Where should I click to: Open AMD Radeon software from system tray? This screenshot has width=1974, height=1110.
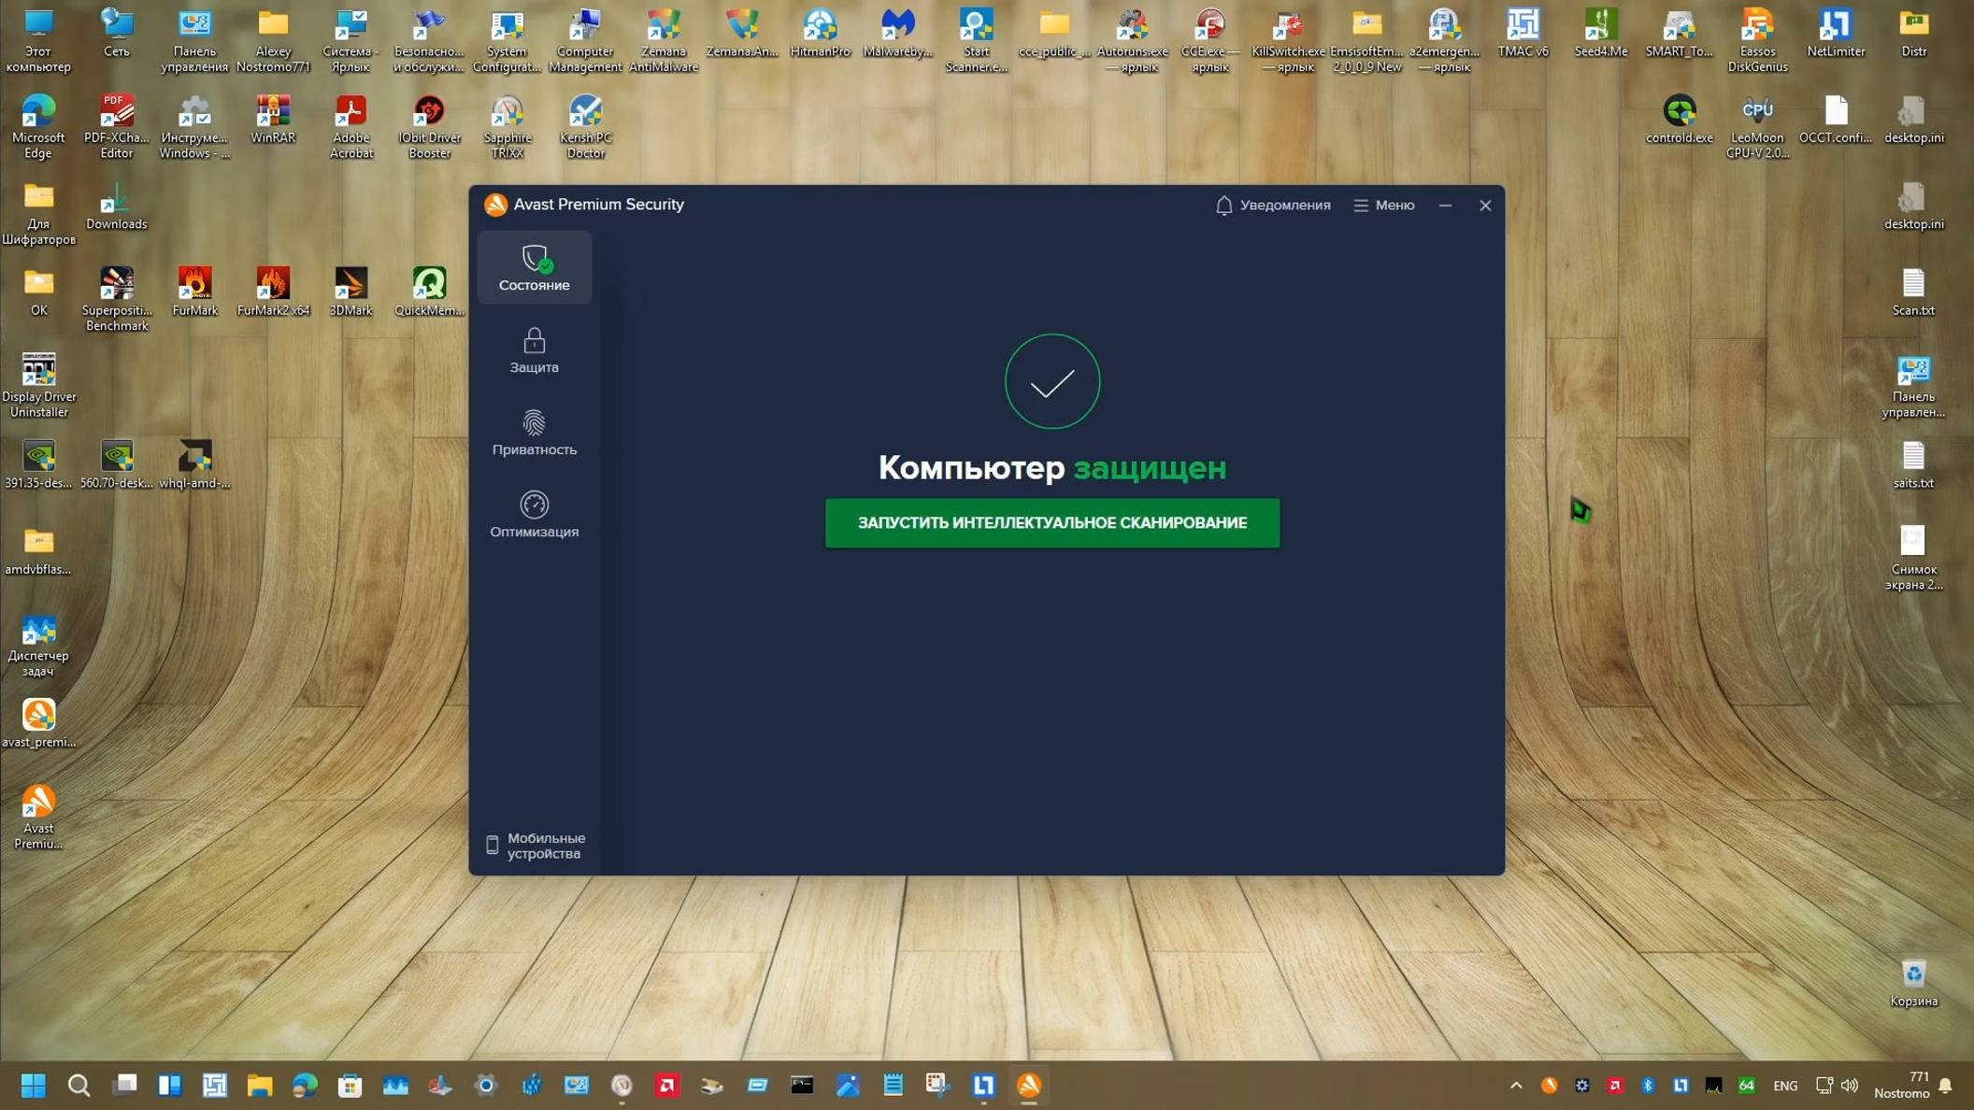(x=1615, y=1085)
